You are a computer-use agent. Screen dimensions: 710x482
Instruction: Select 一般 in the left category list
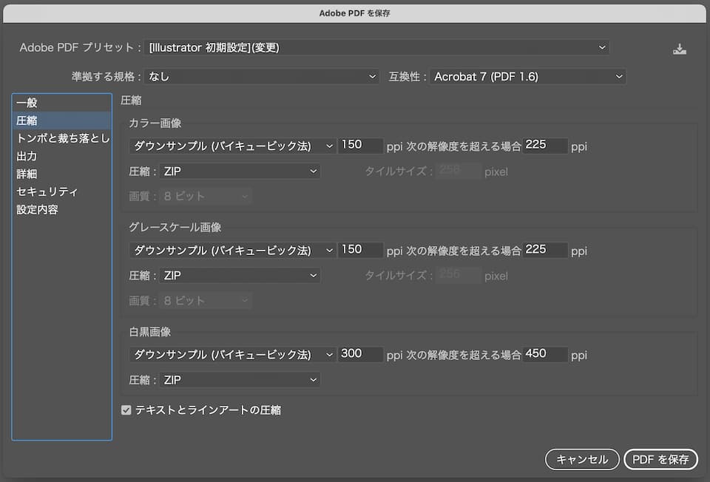pyautogui.click(x=27, y=103)
